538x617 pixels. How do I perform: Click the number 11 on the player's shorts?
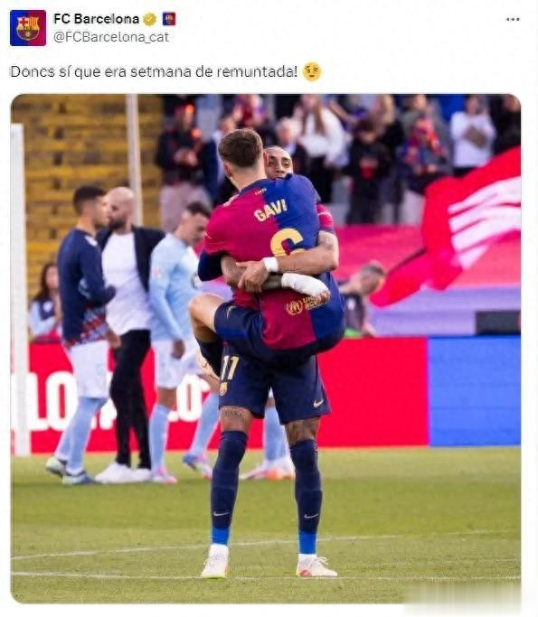229,368
